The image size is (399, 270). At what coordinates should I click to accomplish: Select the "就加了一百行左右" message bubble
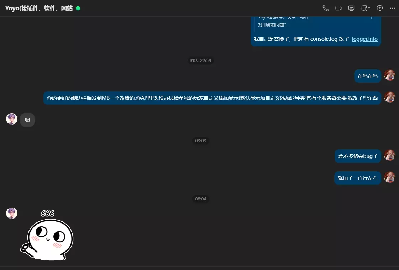(357, 178)
